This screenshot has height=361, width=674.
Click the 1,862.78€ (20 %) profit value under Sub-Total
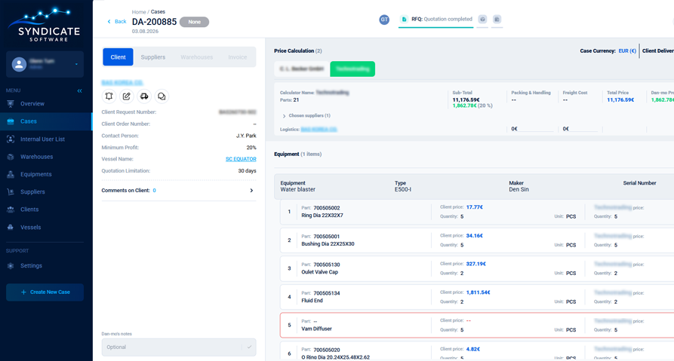tap(472, 106)
